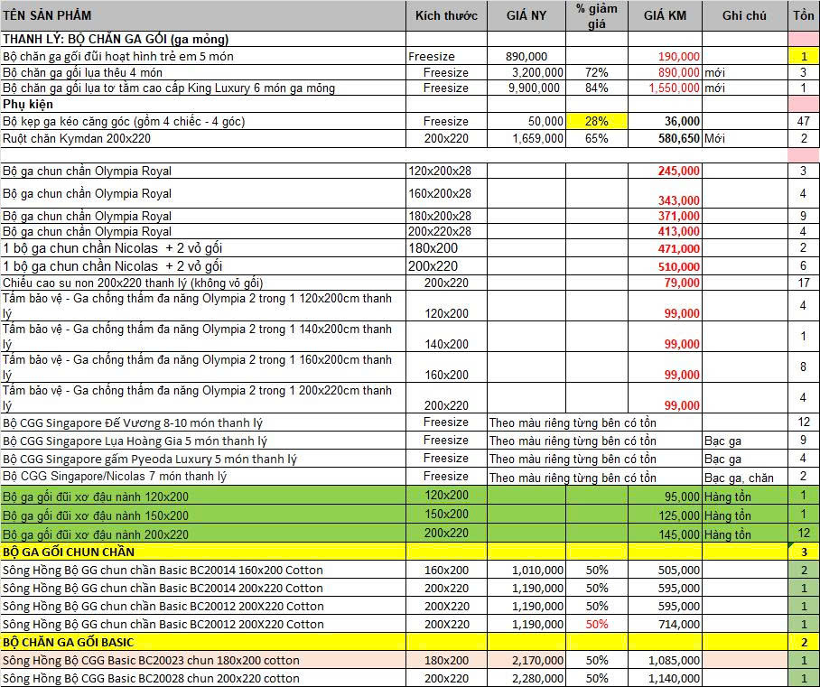Click 'Bộ chăn ga gối lụa tơ tằm cao cấp King Luxury' row
820x687 pixels.
pyautogui.click(x=203, y=88)
